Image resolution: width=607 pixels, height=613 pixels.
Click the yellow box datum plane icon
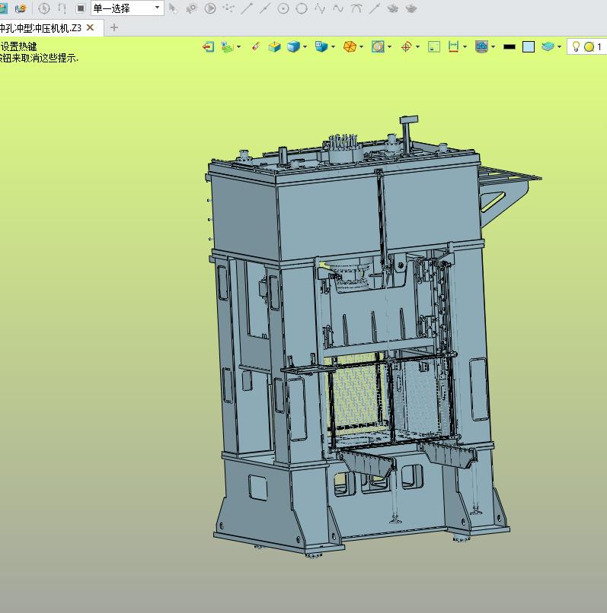[274, 47]
